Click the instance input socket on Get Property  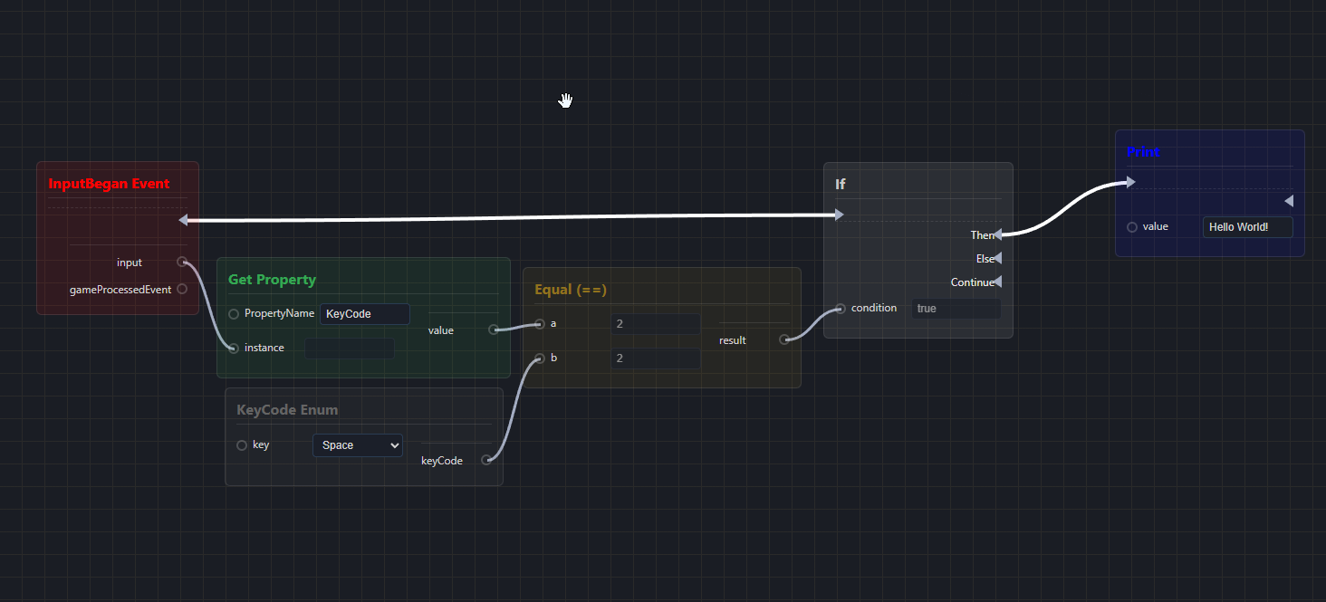click(234, 347)
